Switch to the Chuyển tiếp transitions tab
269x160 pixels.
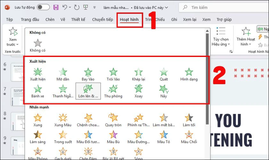pyautogui.click(x=102, y=20)
